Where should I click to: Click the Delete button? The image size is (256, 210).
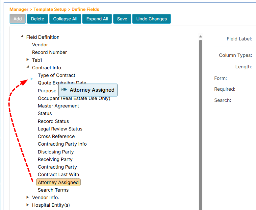(x=38, y=19)
